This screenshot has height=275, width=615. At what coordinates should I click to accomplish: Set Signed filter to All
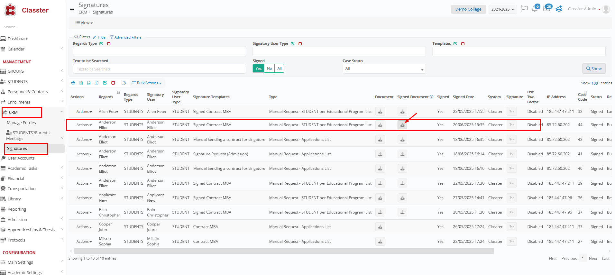click(x=279, y=69)
